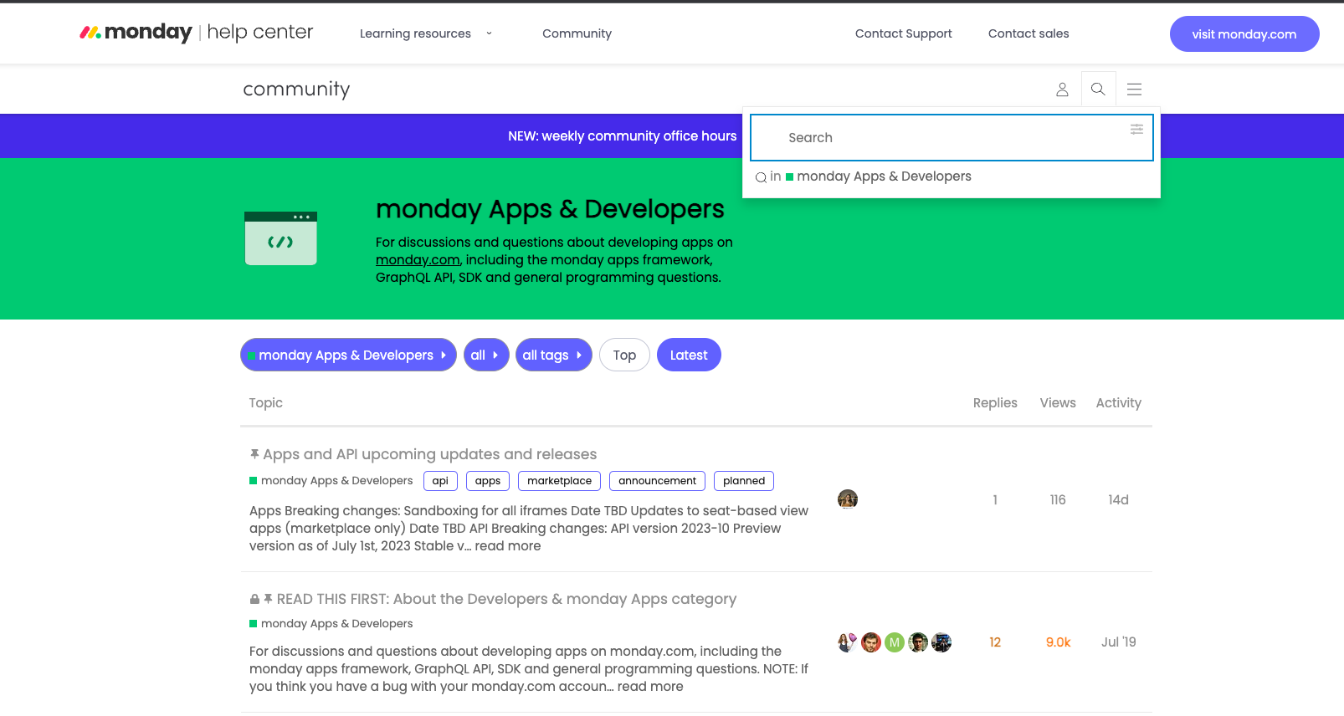This screenshot has height=716, width=1344.
Task: Click first avatar on READ THIS FIRST topic
Action: coord(848,642)
